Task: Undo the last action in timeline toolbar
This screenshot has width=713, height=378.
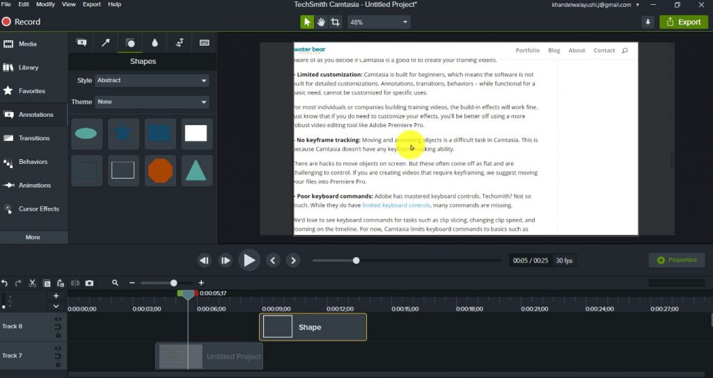Action: point(5,283)
